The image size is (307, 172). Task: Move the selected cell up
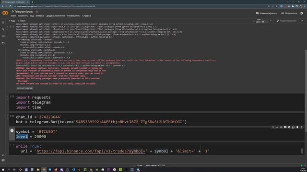click(273, 127)
